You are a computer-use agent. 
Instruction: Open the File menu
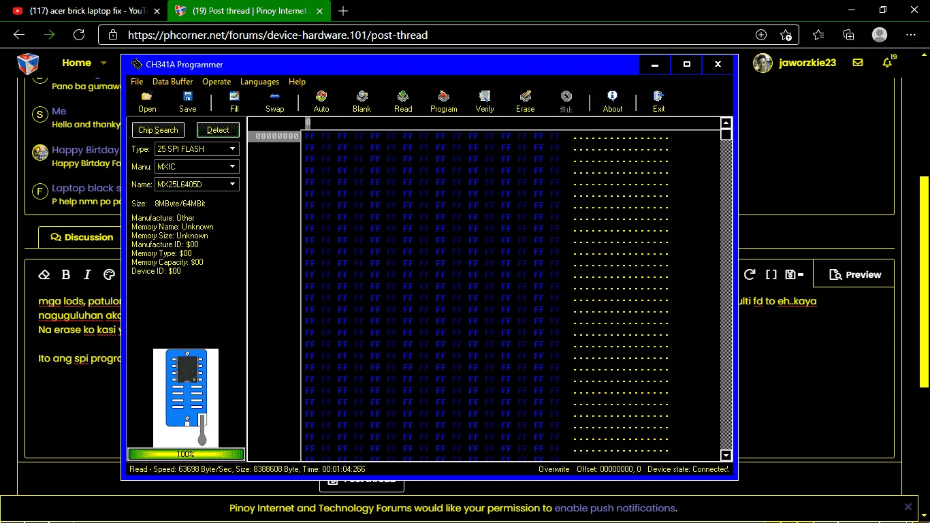[137, 81]
